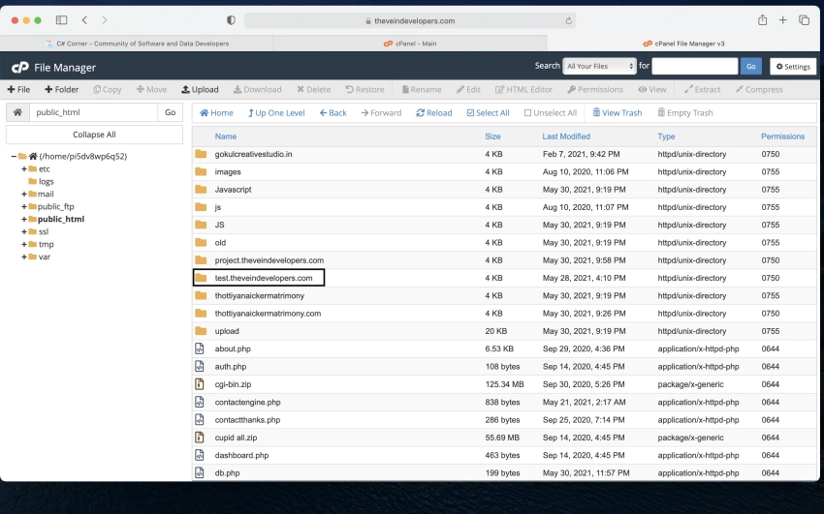The width and height of the screenshot is (824, 514).
Task: Select the about.php file icon
Action: point(199,348)
